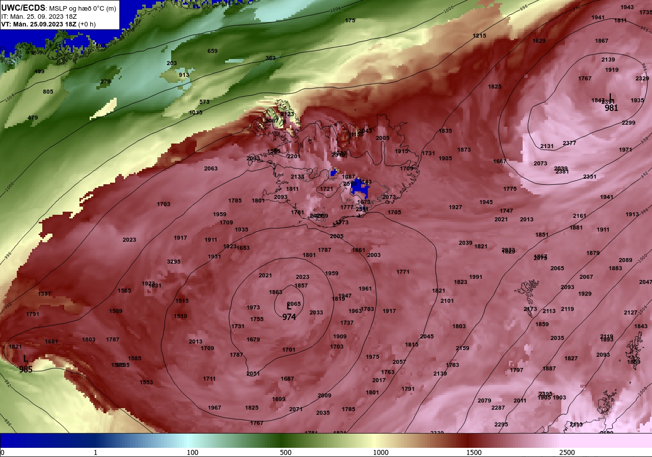The width and height of the screenshot is (652, 457).
Task: Click the height value 1681
Action: tap(51, 341)
